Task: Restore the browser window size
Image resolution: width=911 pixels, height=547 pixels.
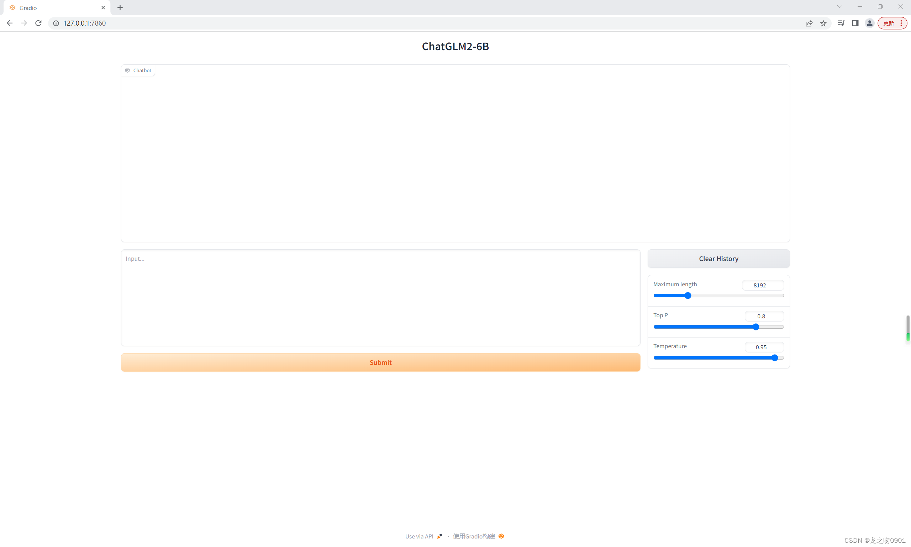Action: [880, 7]
